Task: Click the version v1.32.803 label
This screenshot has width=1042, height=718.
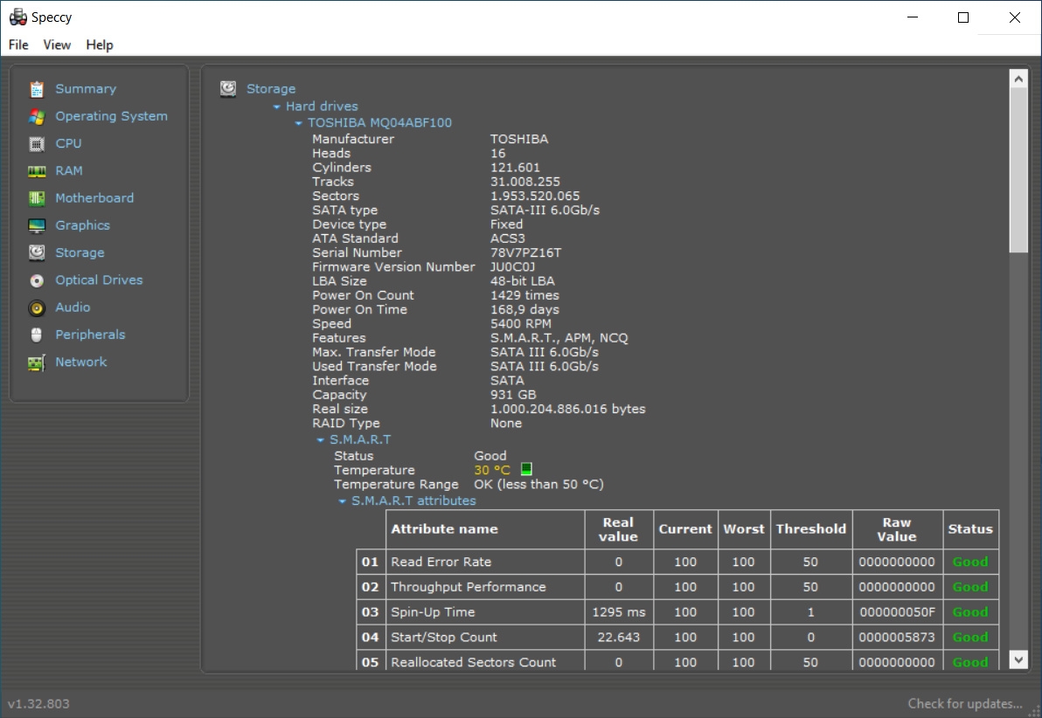Action: [x=38, y=703]
